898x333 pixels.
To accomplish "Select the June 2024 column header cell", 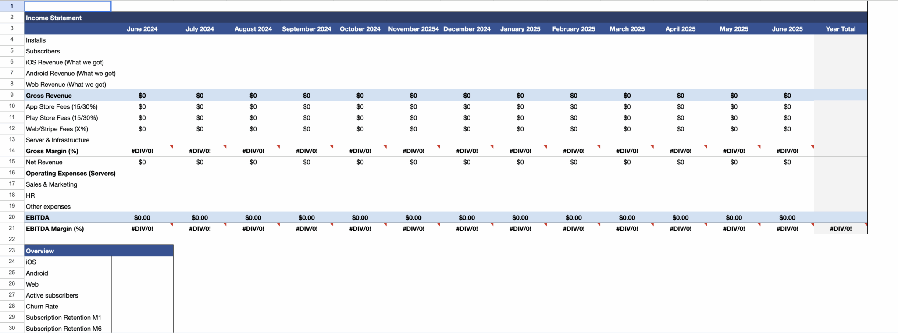I will (x=142, y=29).
